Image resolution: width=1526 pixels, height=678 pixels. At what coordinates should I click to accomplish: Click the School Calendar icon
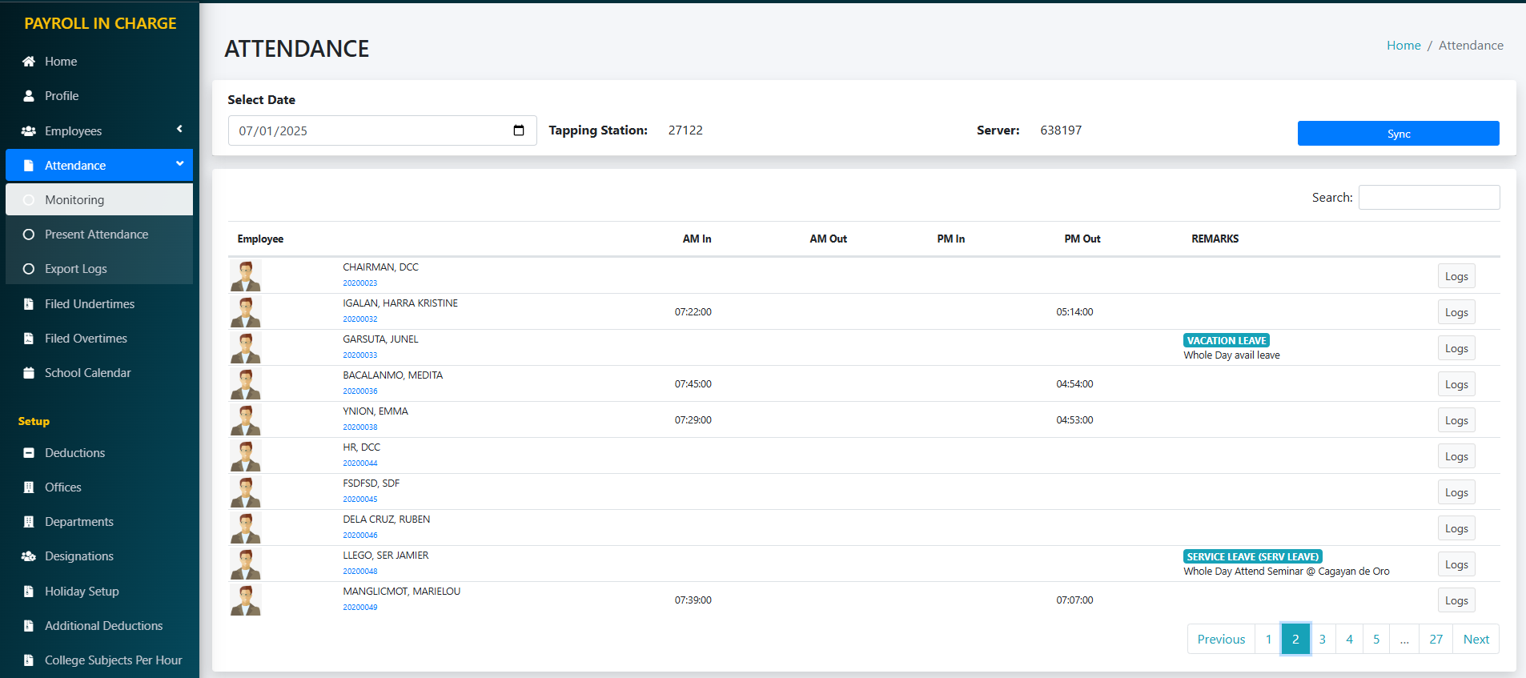[x=29, y=373]
